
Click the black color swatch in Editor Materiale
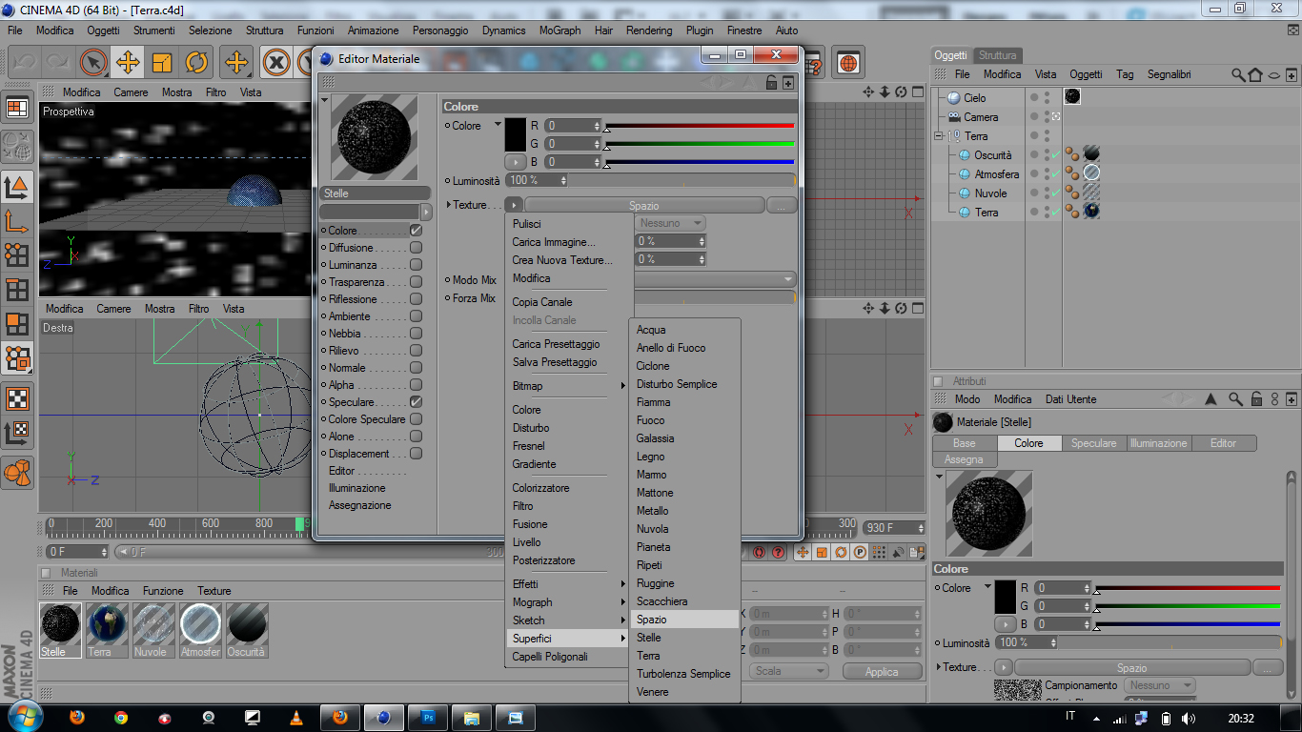tap(516, 134)
